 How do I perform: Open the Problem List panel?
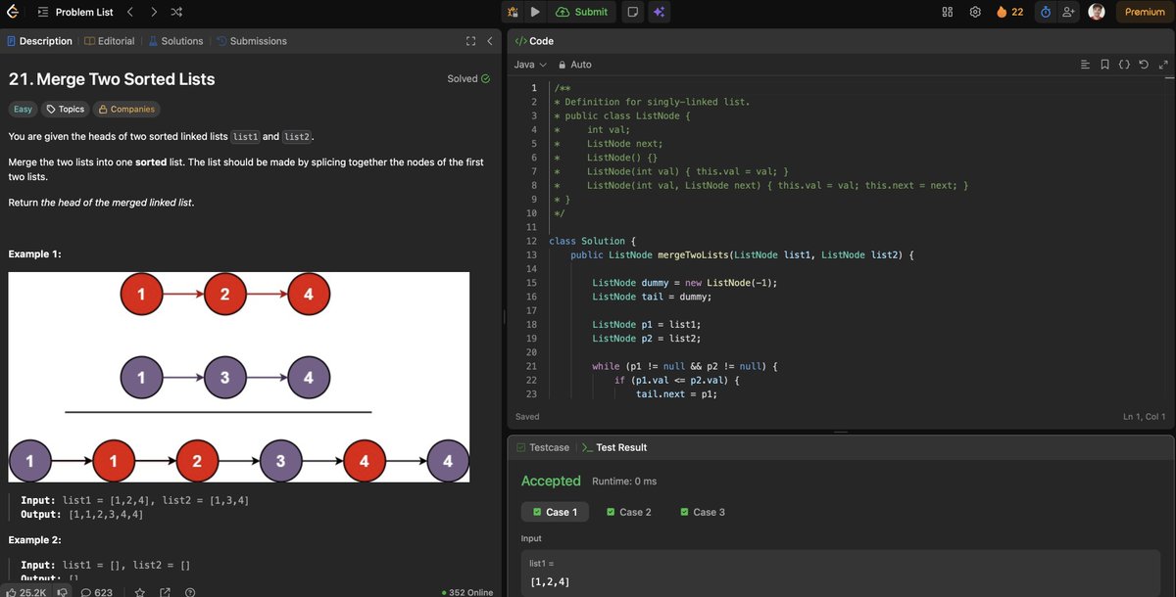[74, 12]
